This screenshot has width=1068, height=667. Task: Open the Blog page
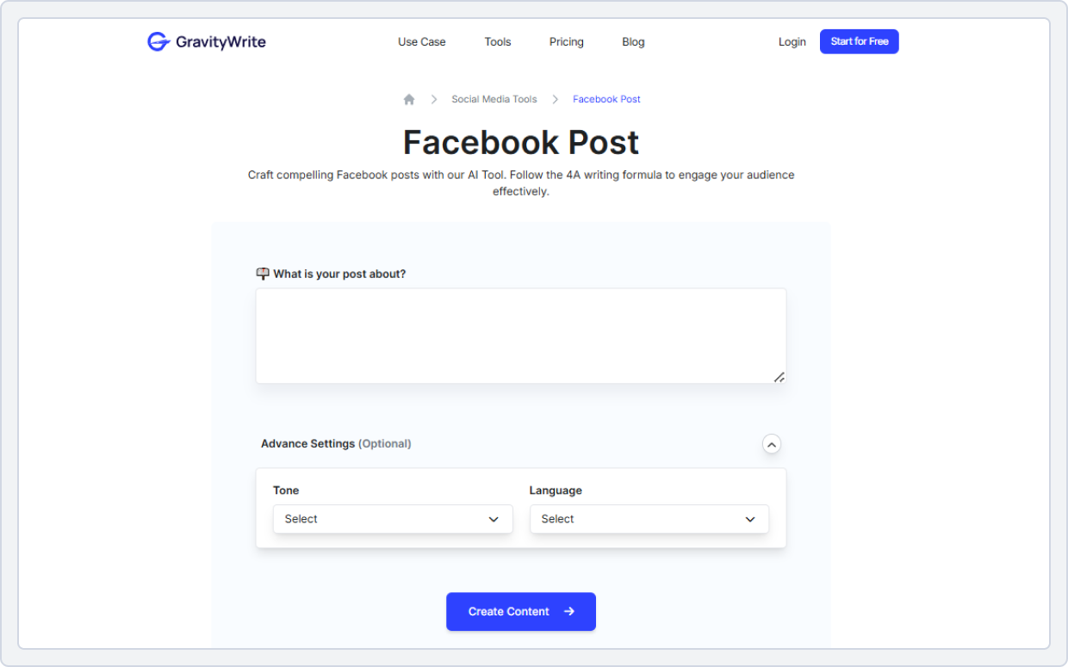click(633, 41)
